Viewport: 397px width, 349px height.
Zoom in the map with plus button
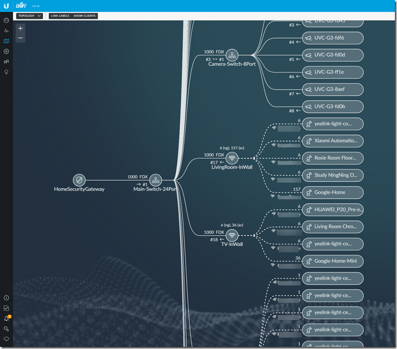coord(20,28)
